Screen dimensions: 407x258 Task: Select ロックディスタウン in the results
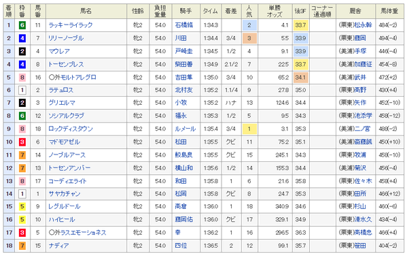click(71, 129)
